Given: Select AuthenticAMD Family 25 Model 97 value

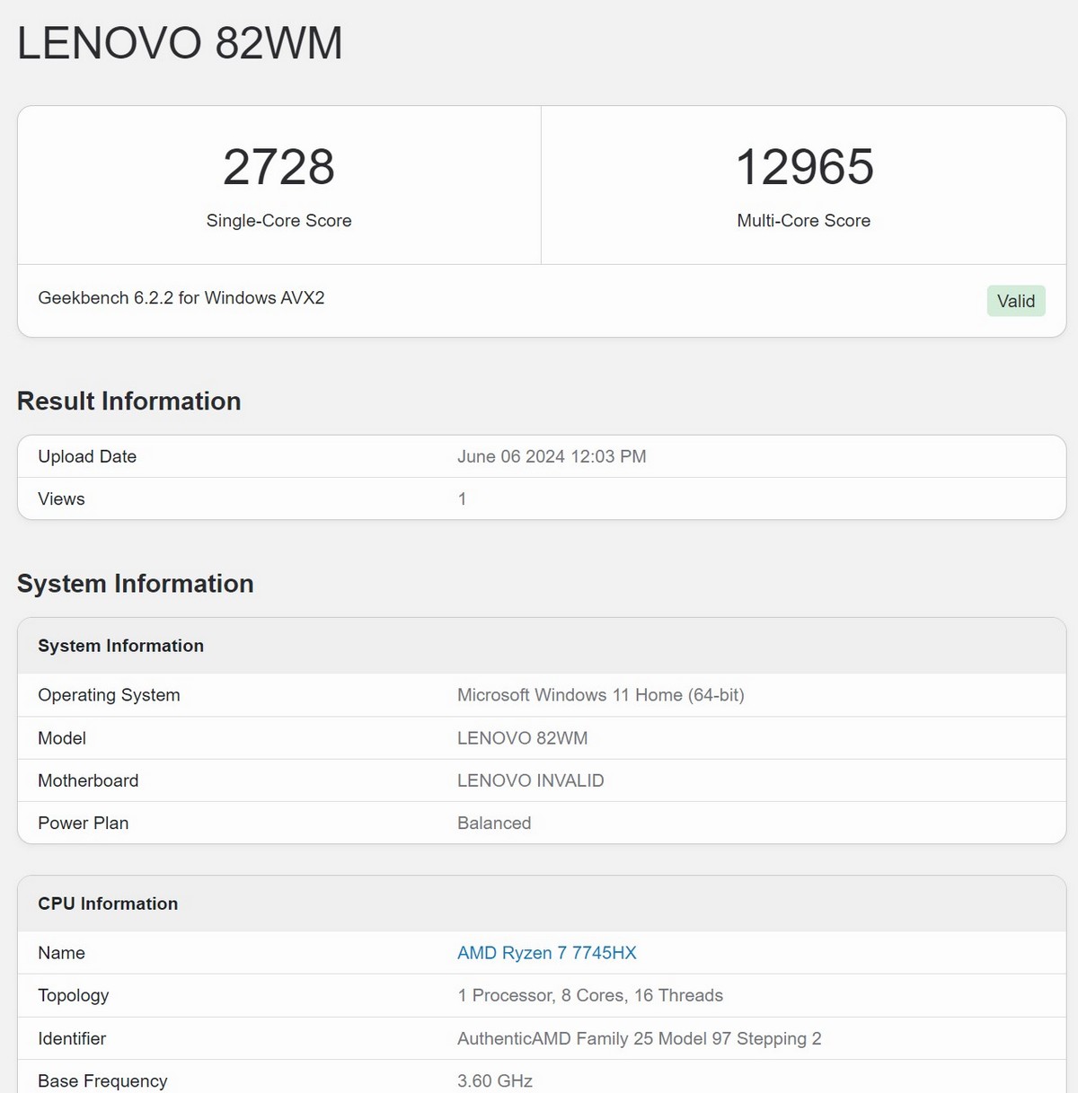Looking at the screenshot, I should point(640,1039).
